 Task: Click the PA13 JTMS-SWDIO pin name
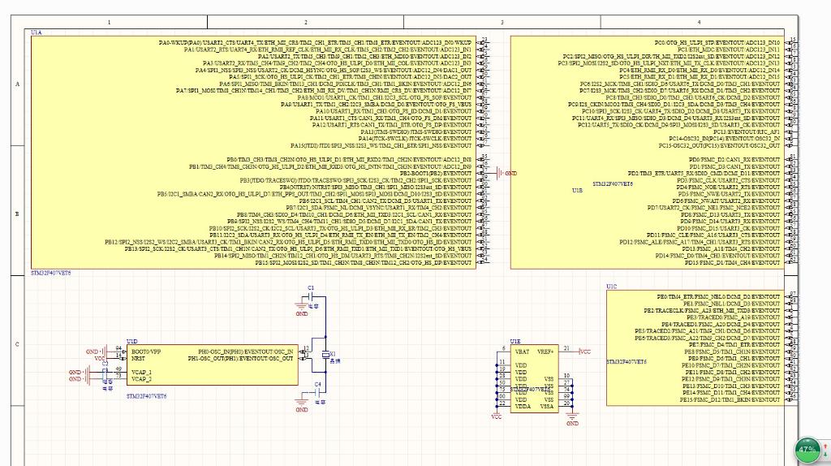tap(416, 132)
